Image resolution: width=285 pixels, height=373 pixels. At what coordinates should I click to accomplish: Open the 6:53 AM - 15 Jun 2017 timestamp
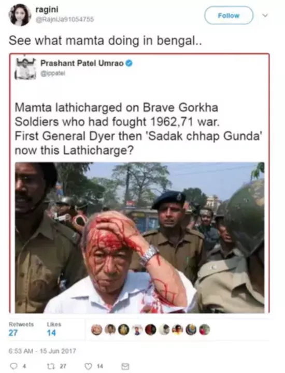click(x=42, y=351)
